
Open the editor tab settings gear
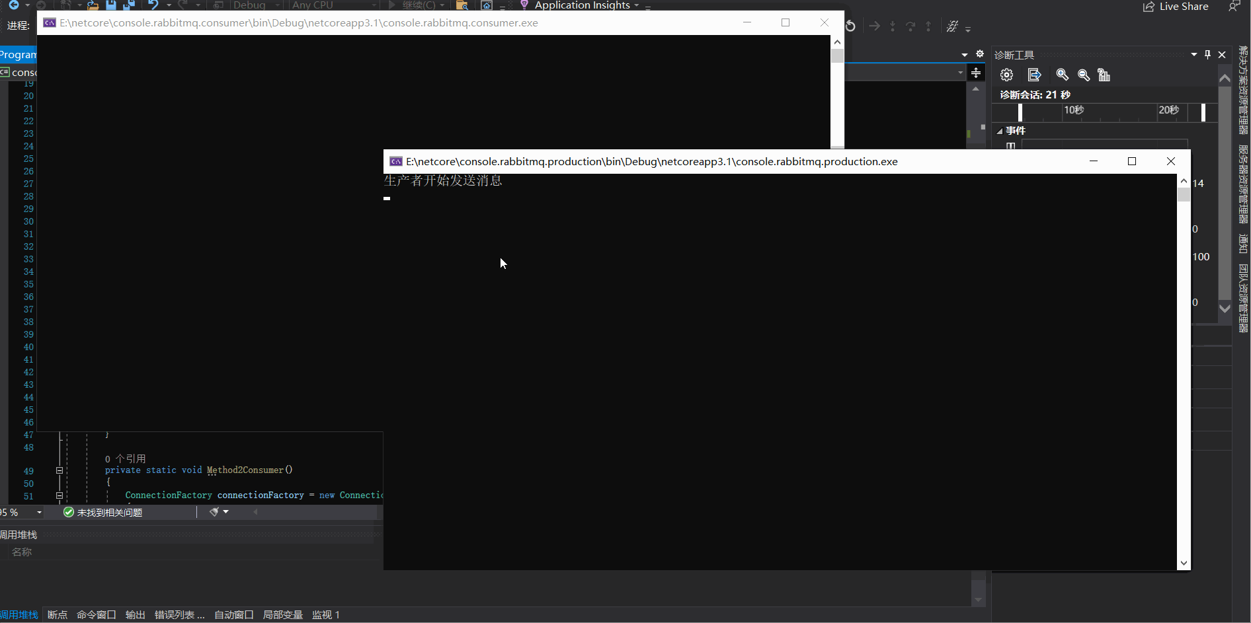pos(980,54)
